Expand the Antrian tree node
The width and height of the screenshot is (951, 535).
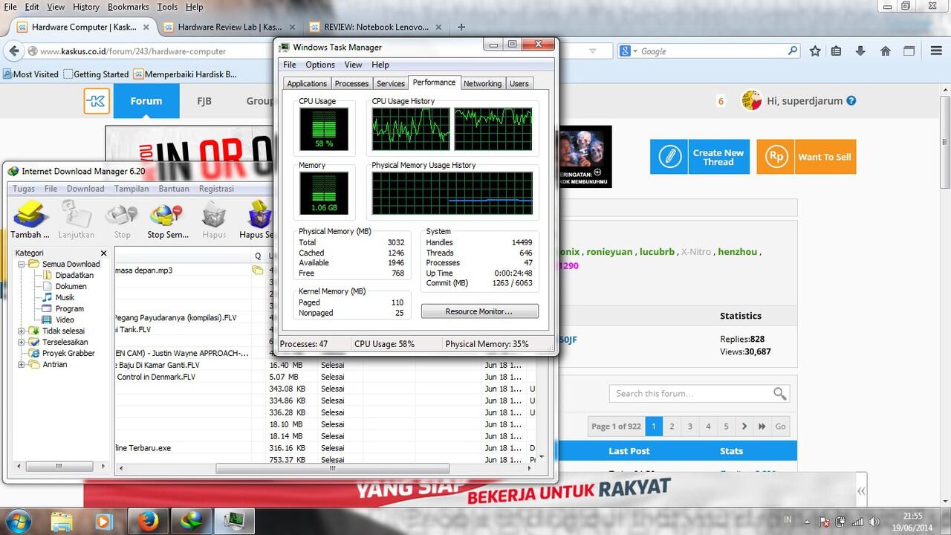click(22, 364)
